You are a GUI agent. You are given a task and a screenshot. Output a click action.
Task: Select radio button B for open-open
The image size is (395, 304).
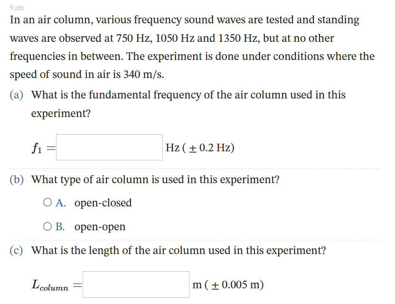point(47,226)
